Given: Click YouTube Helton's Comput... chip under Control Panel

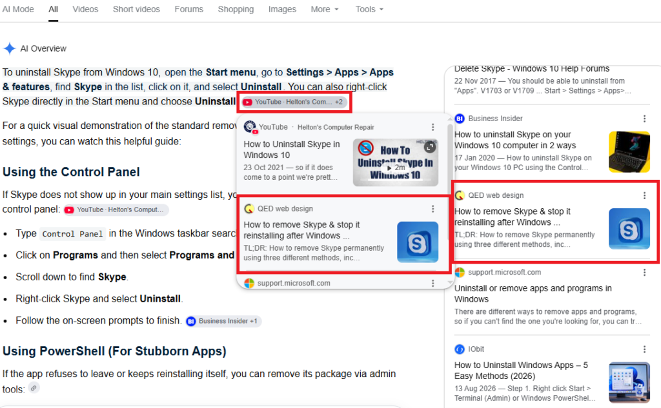Looking at the screenshot, I should click(116, 209).
